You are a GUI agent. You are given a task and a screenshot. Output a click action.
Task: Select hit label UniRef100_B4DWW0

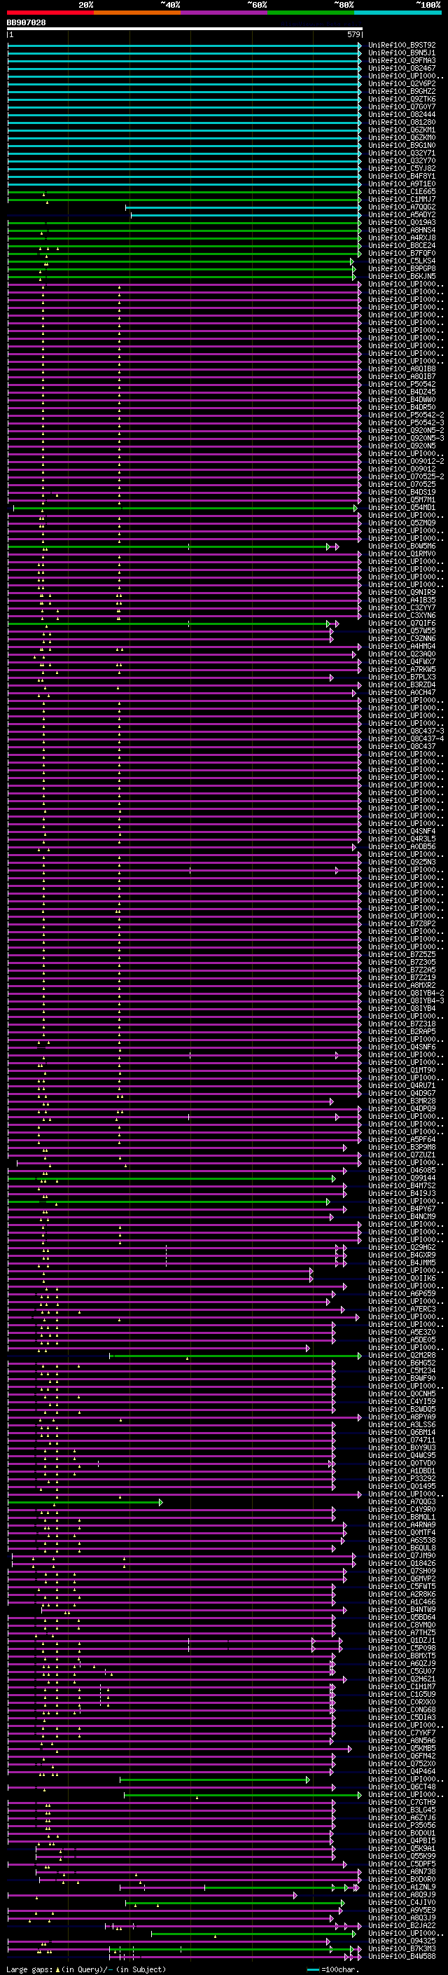pyautogui.click(x=402, y=399)
